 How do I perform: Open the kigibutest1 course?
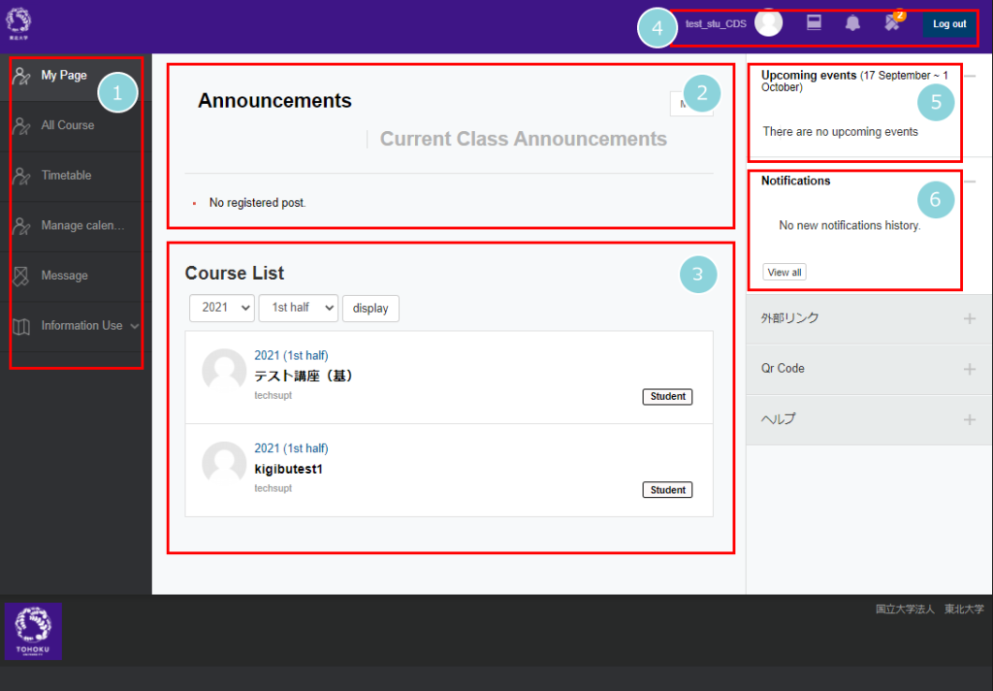click(288, 470)
